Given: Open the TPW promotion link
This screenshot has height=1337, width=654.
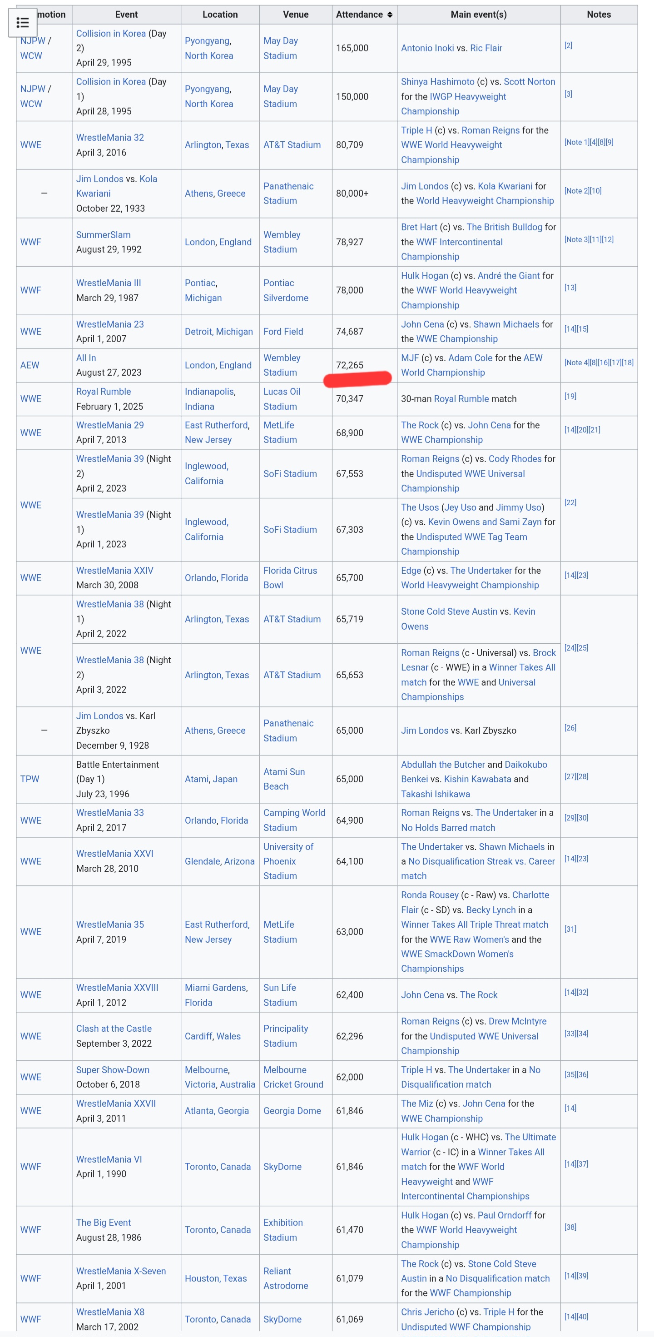Looking at the screenshot, I should click(30, 779).
